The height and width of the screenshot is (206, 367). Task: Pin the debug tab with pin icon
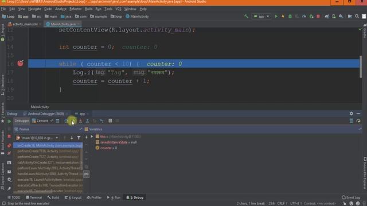coord(9,188)
